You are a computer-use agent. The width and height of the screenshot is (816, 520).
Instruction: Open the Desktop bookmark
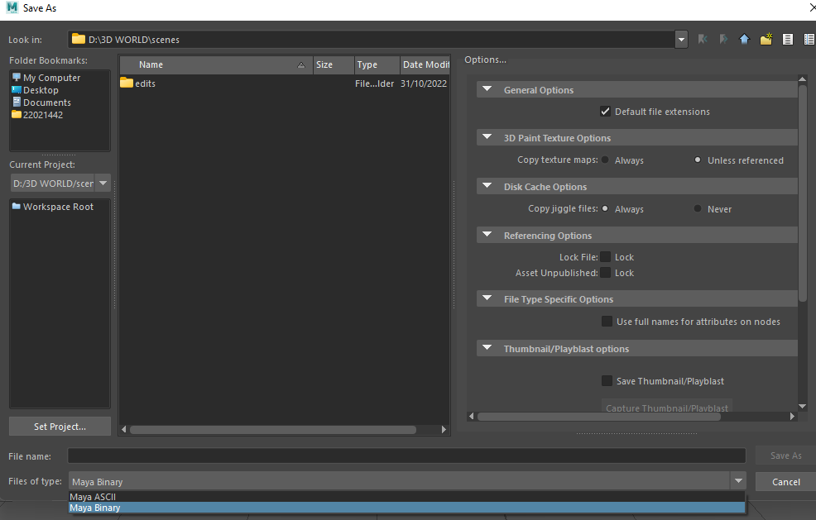pyautogui.click(x=36, y=90)
